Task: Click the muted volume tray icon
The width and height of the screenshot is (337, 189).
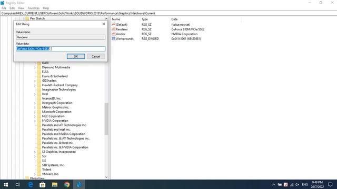Action: (x=298, y=184)
